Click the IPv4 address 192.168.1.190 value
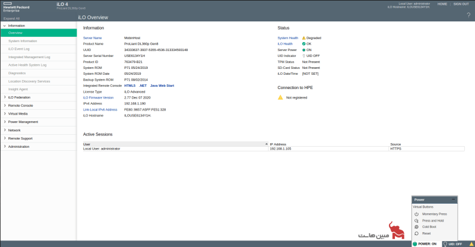 click(135, 104)
